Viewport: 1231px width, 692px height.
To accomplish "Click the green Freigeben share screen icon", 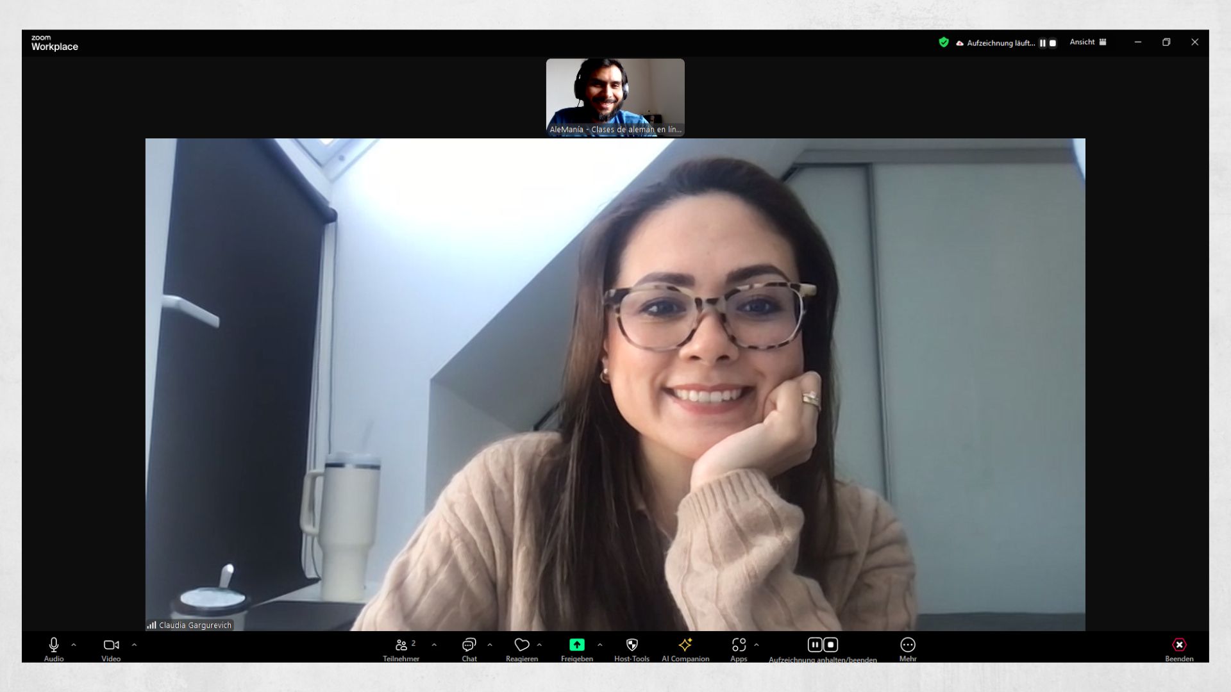I will (x=576, y=645).
